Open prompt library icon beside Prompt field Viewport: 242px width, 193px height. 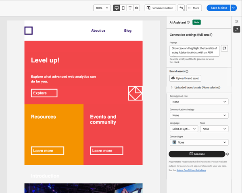pos(224,49)
